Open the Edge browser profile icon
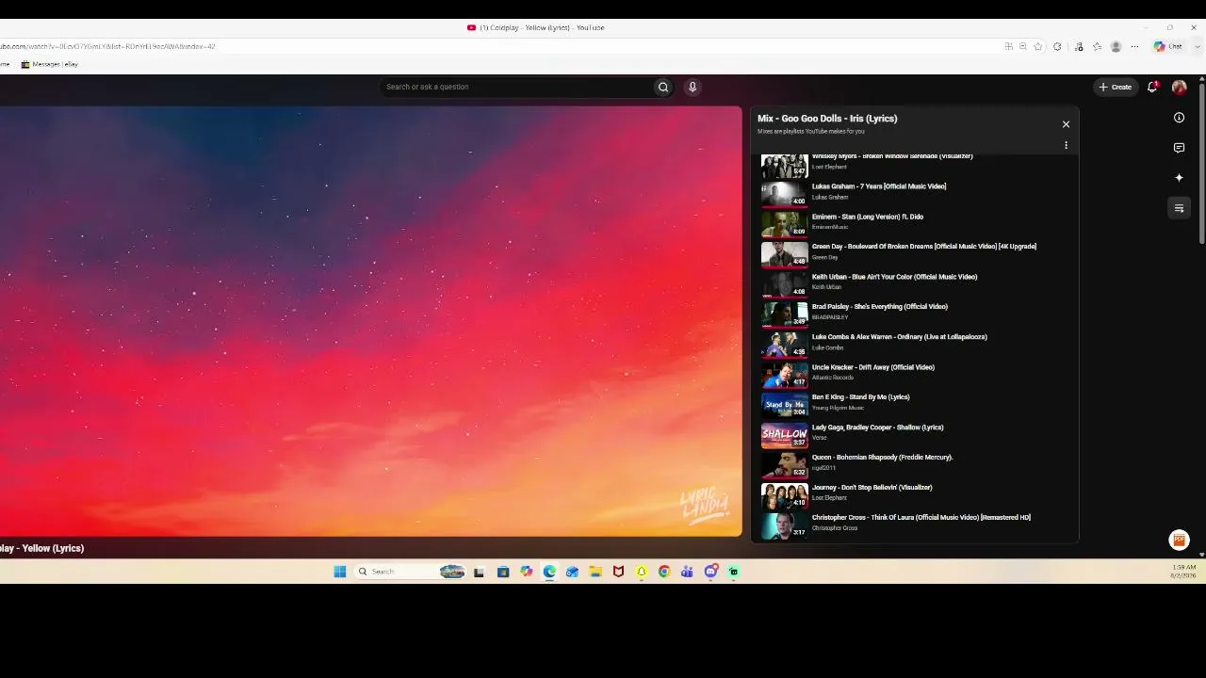Image resolution: width=1206 pixels, height=678 pixels. (x=1116, y=46)
